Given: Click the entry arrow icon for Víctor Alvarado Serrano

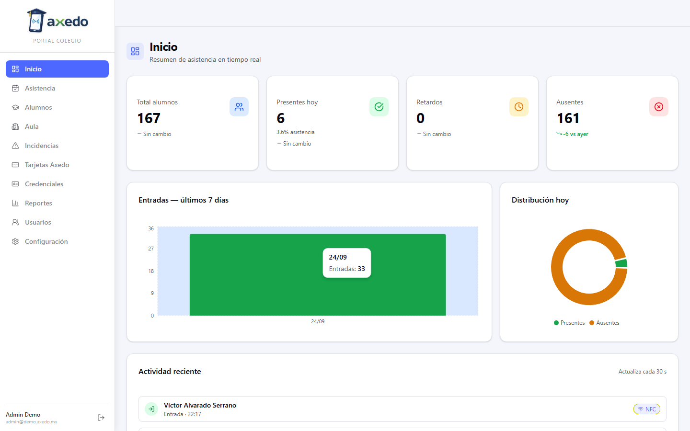Looking at the screenshot, I should (151, 409).
